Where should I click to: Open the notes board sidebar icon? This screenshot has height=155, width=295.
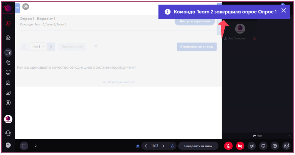click(x=8, y=93)
